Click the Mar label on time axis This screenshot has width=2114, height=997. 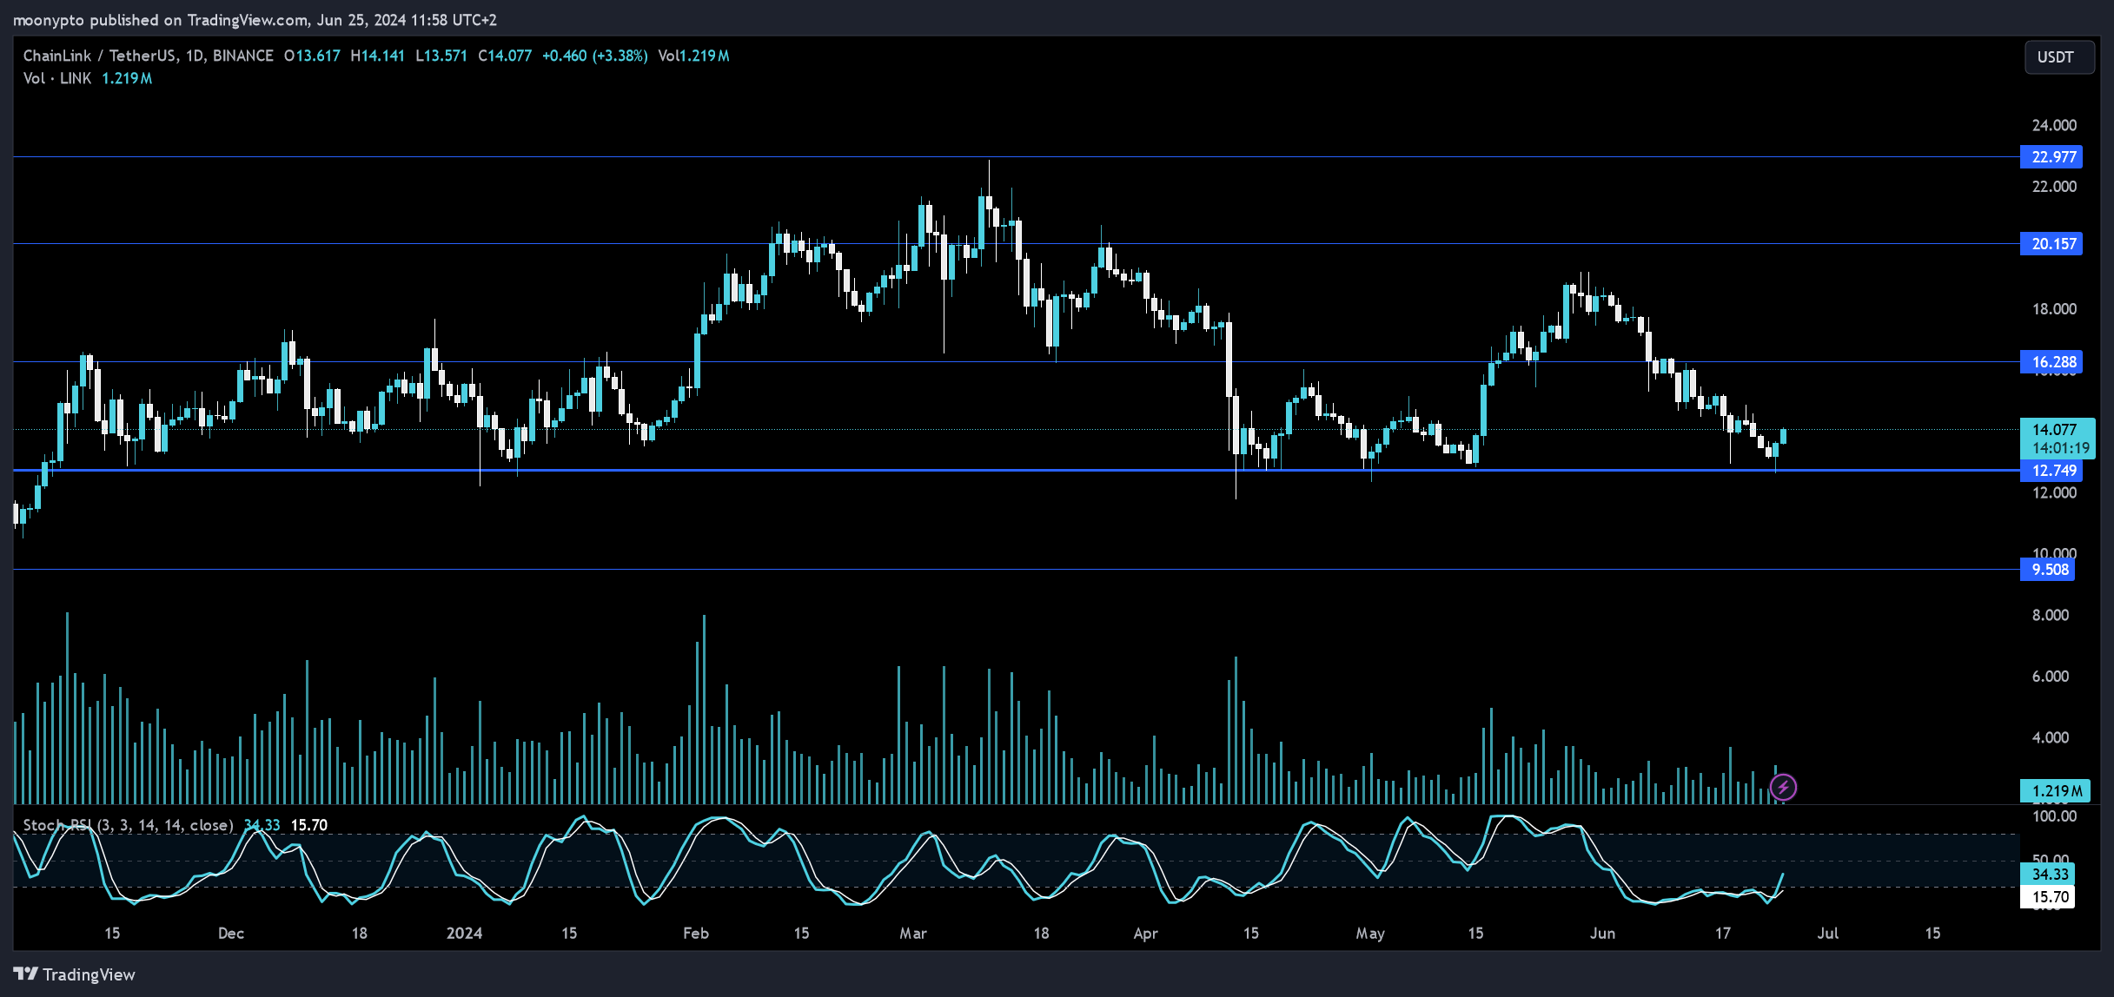click(913, 934)
